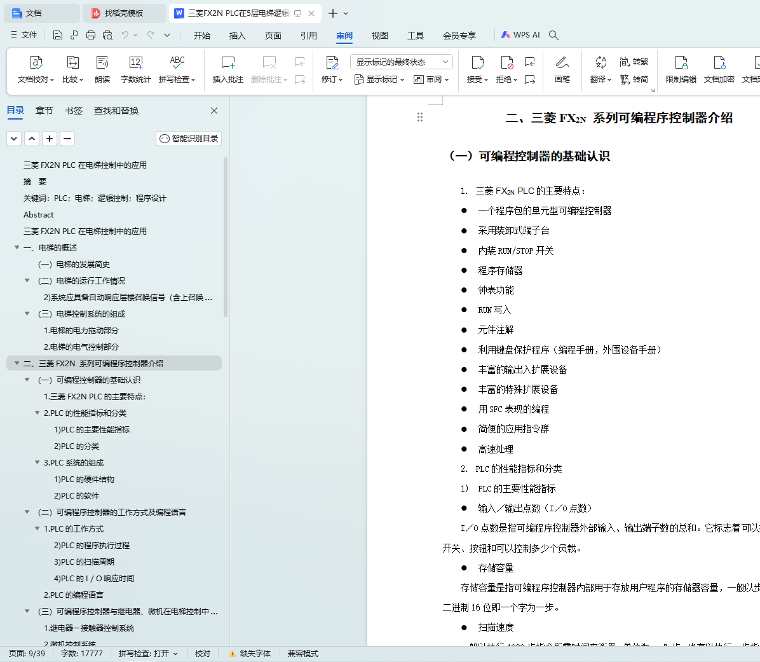Collapse 1.PLC 的工作方式 node
Image resolution: width=760 pixels, height=662 pixels.
tap(37, 528)
